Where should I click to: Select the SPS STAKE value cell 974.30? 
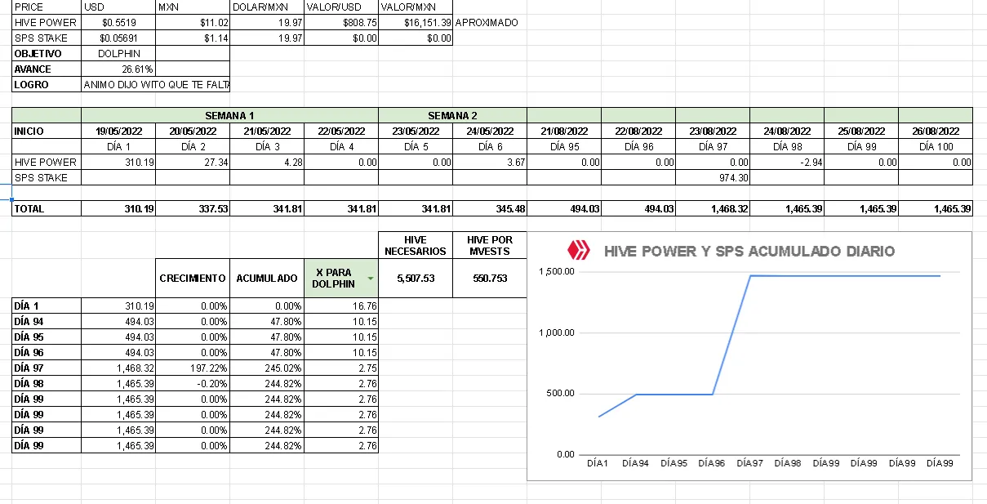coord(713,177)
